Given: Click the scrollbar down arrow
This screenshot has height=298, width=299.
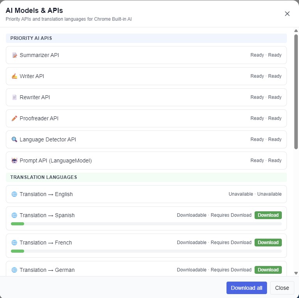Looking at the screenshot, I should click(296, 273).
